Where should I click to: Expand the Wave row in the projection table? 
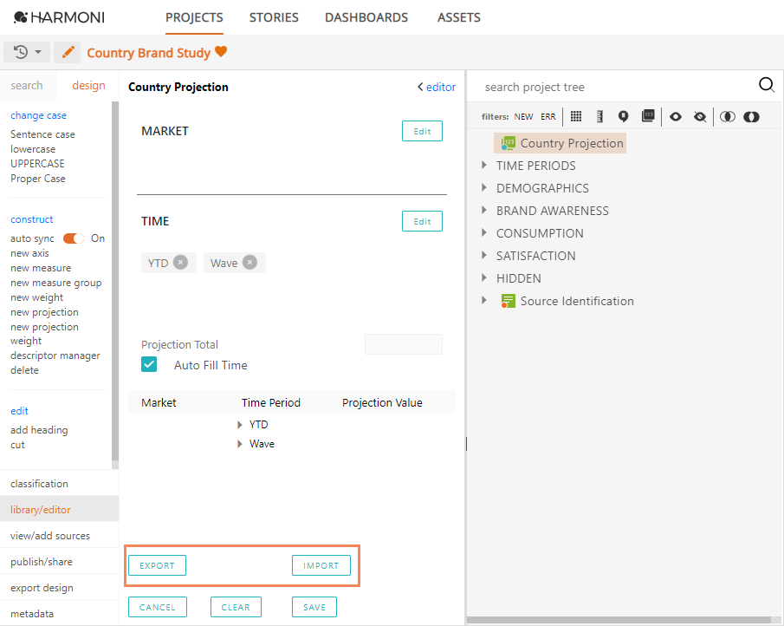(240, 443)
